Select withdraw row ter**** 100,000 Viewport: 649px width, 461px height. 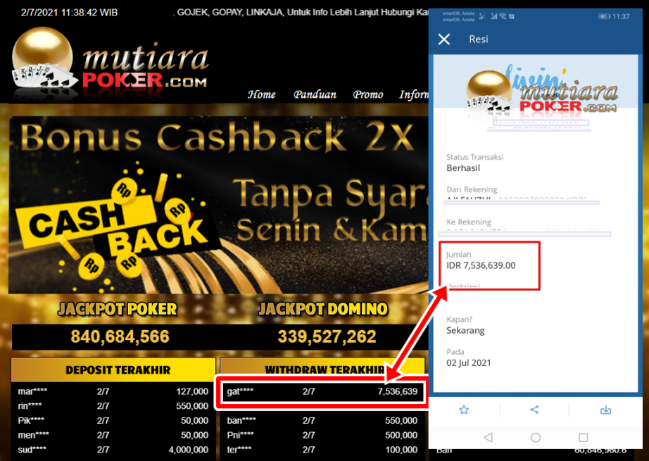322,450
